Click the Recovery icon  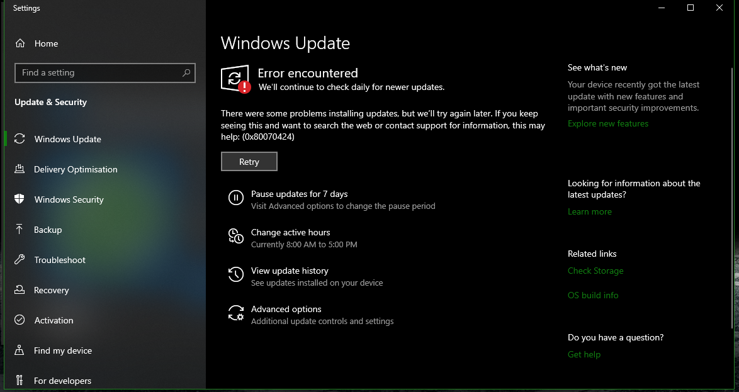[20, 290]
